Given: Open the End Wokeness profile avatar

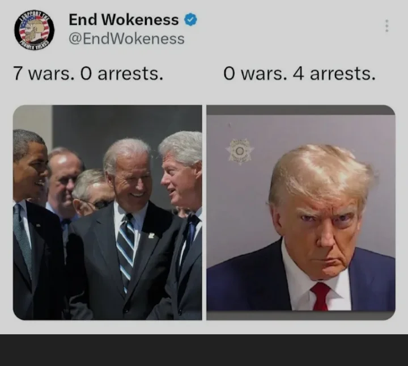Looking at the screenshot, I should 34,30.
